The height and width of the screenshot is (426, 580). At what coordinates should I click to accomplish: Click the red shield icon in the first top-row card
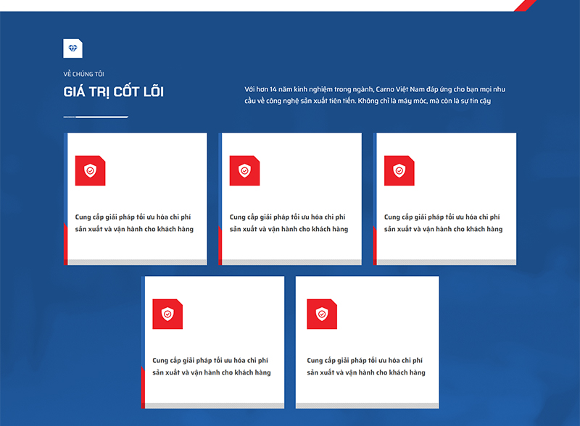90,170
